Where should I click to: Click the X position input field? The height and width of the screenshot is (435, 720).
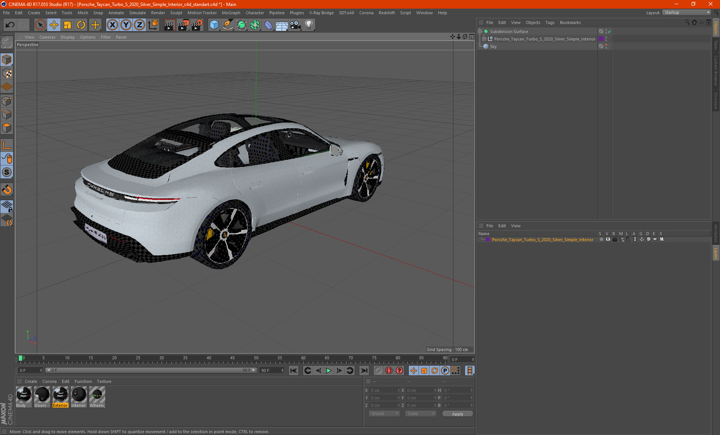pos(384,390)
